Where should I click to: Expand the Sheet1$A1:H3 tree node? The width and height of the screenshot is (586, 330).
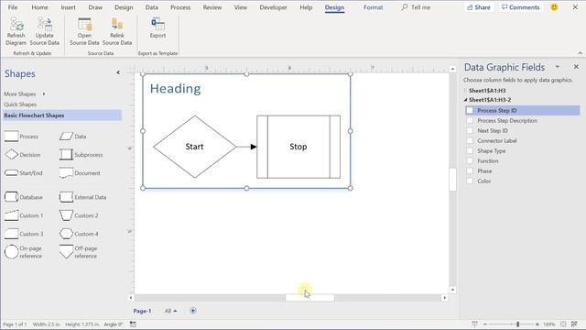coord(466,91)
